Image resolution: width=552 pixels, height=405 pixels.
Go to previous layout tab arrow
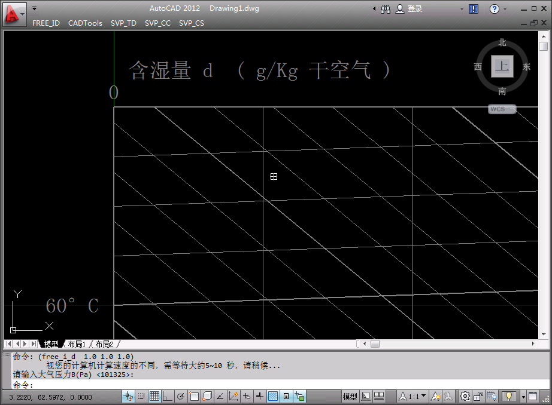17,344
